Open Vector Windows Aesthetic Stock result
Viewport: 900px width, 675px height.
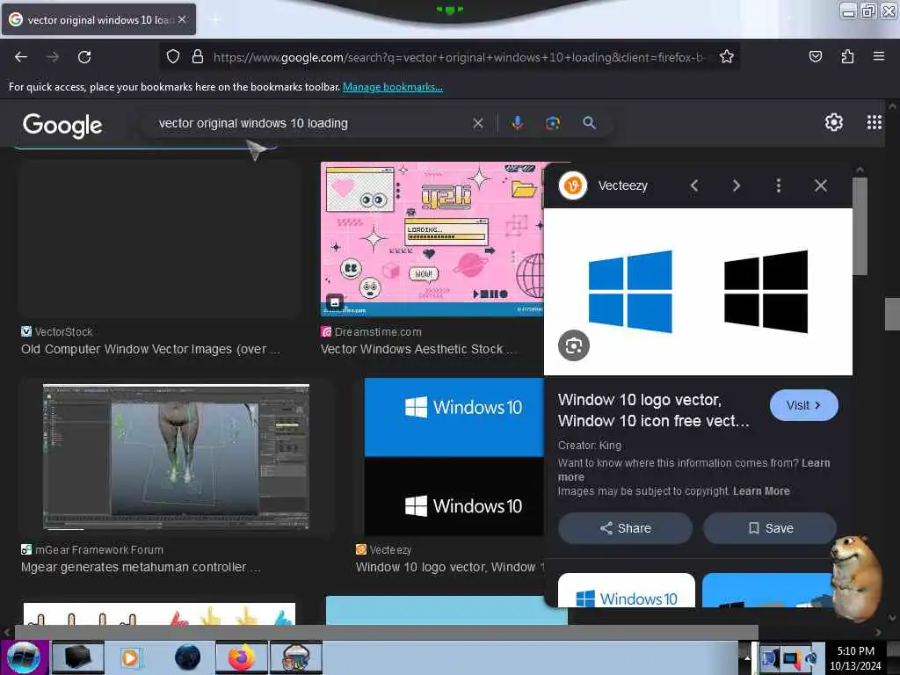(x=418, y=349)
